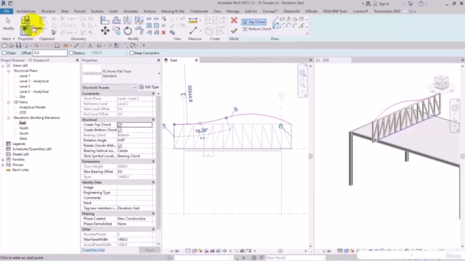
Task: Select the Align tool
Action: [x=105, y=20]
